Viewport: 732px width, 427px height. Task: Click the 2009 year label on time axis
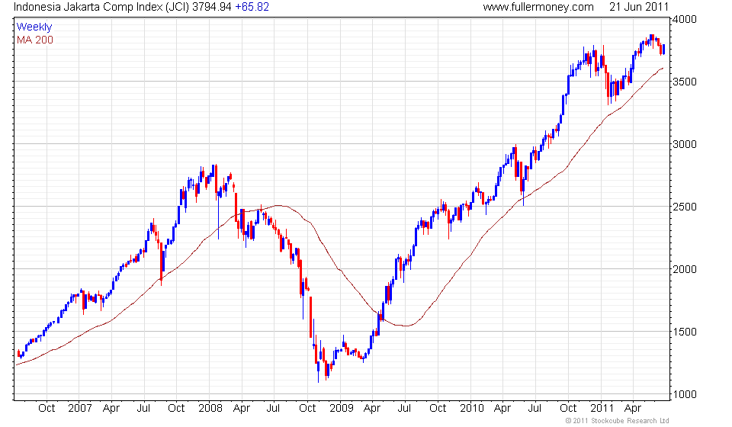coord(342,409)
